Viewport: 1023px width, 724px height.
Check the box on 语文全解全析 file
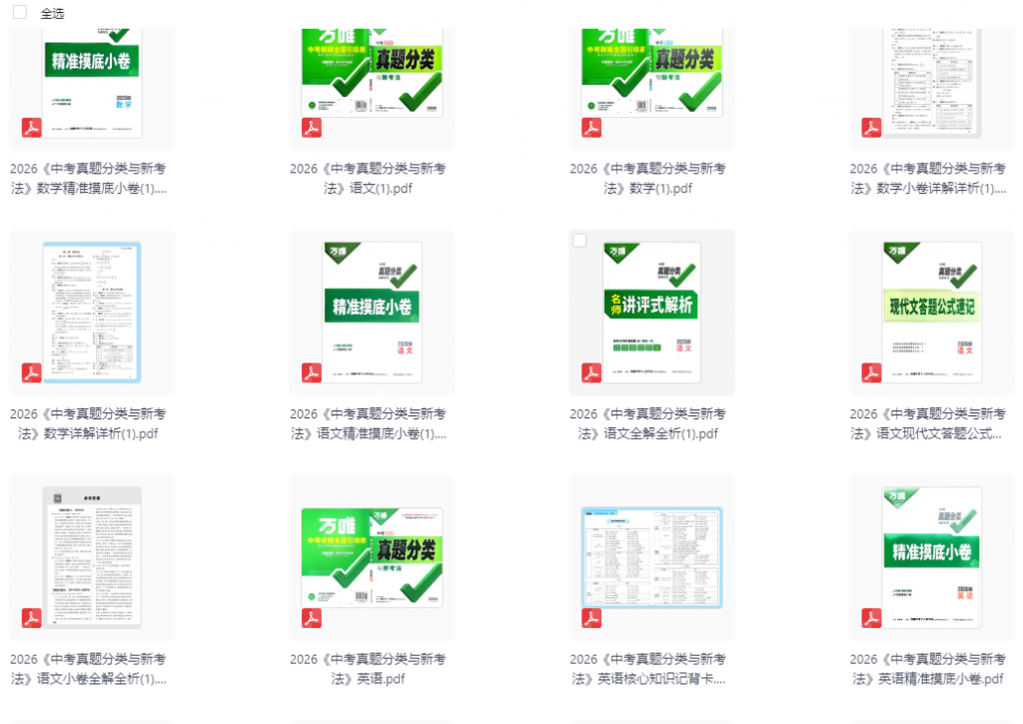click(x=579, y=241)
